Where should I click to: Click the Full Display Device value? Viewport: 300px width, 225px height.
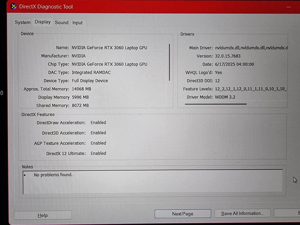pos(90,81)
